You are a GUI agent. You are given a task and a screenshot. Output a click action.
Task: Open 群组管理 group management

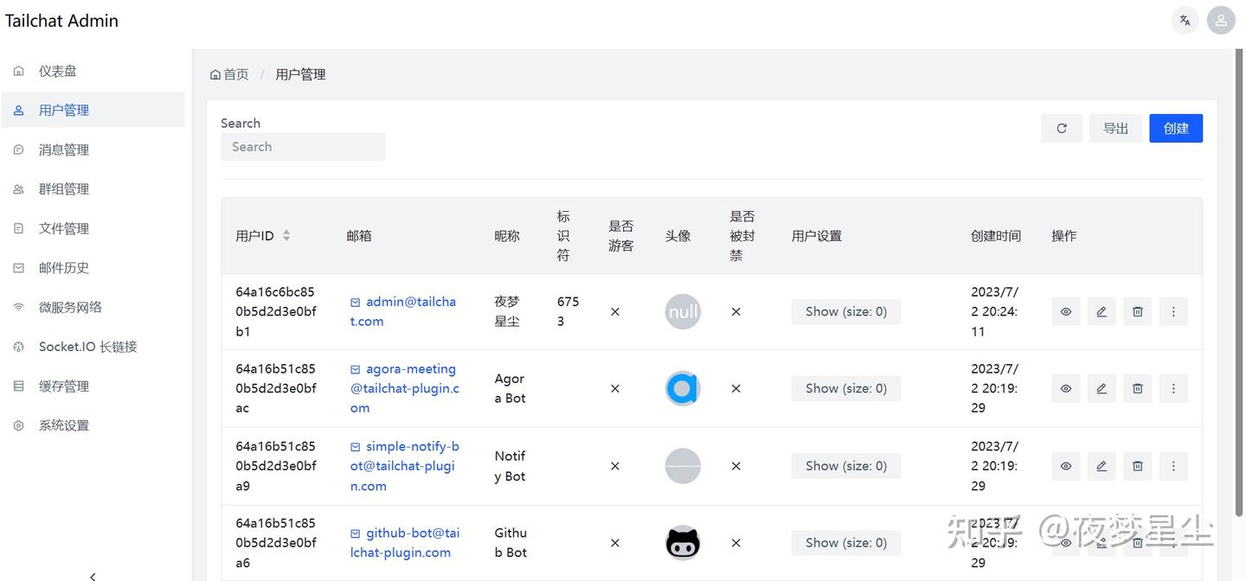63,188
